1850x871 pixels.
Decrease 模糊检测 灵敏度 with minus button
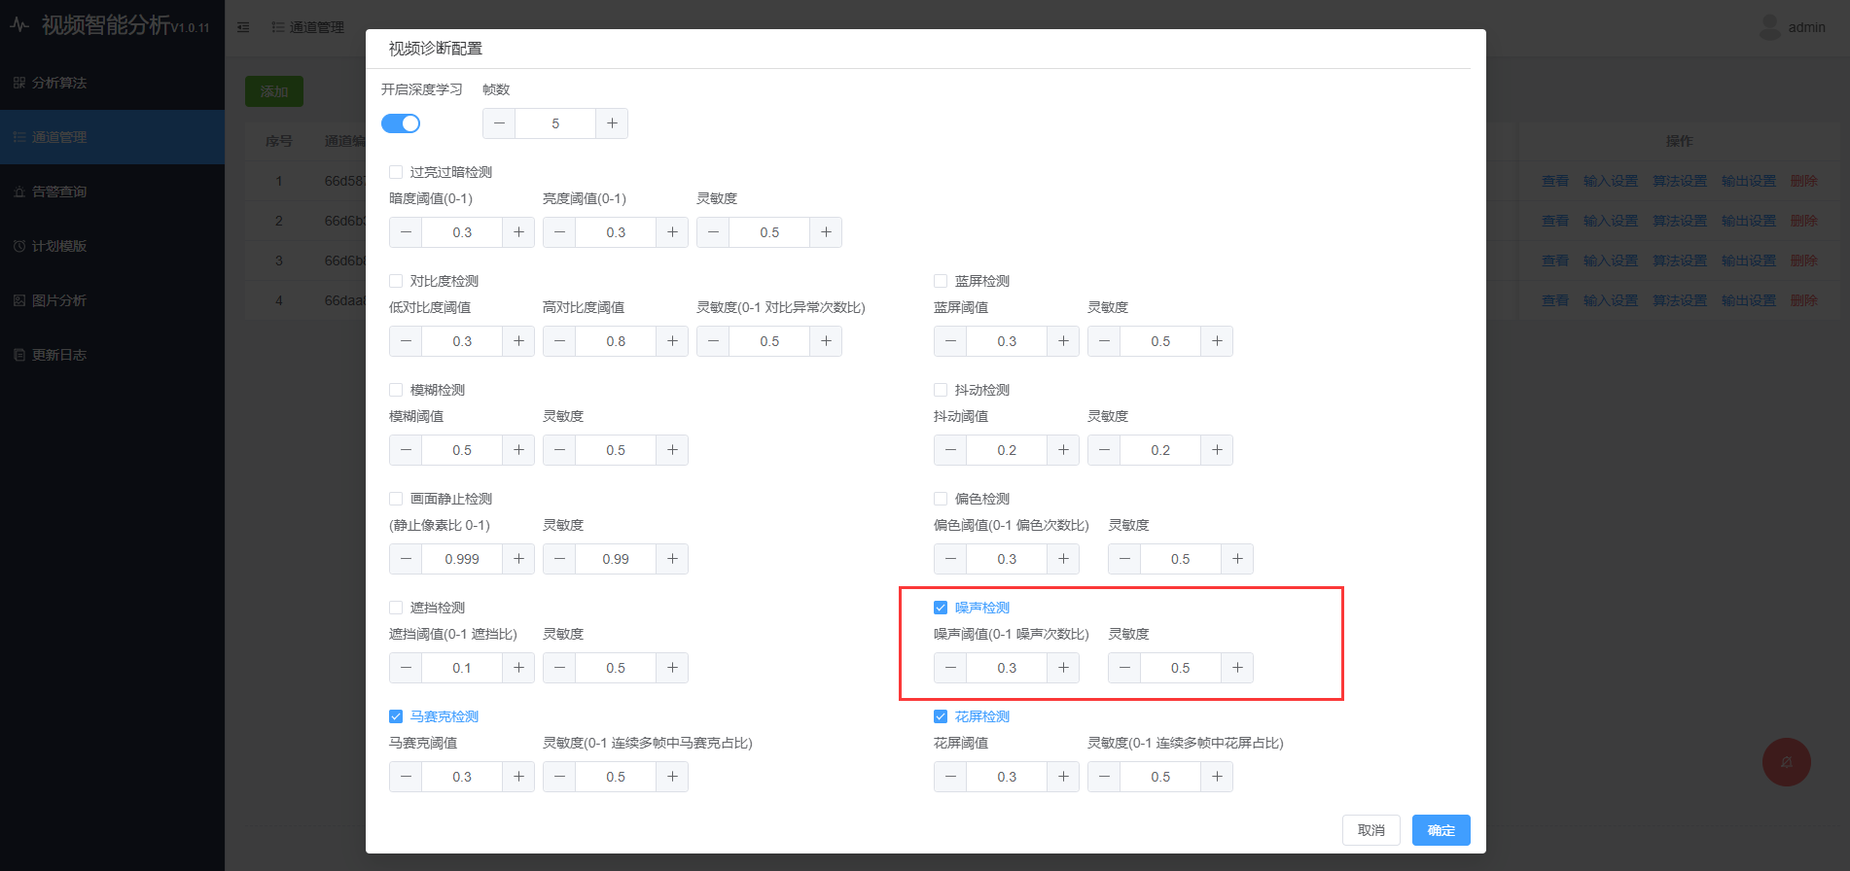pos(559,450)
